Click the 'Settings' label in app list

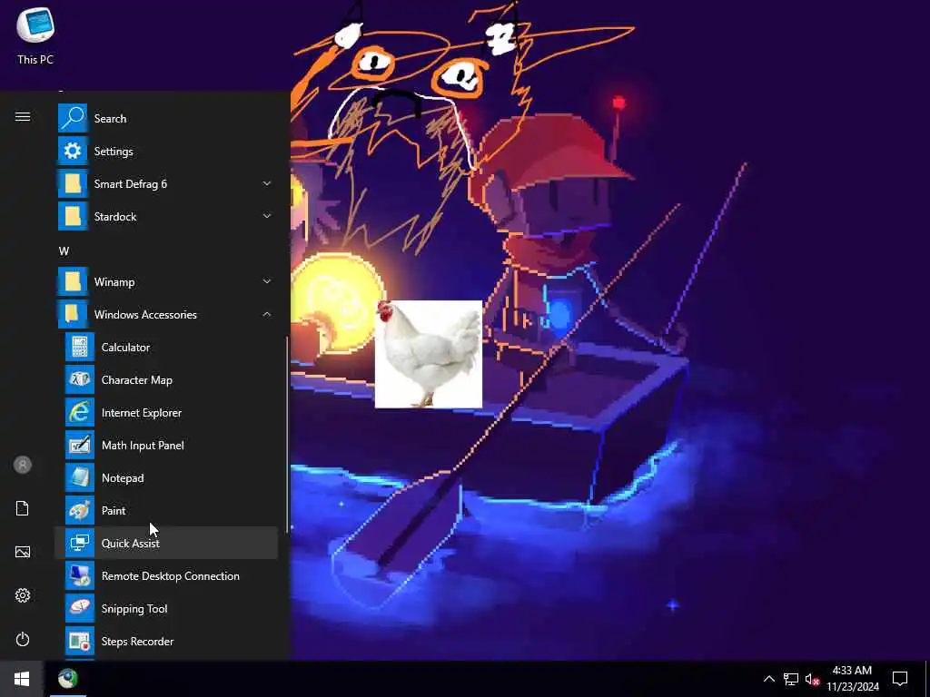point(114,152)
